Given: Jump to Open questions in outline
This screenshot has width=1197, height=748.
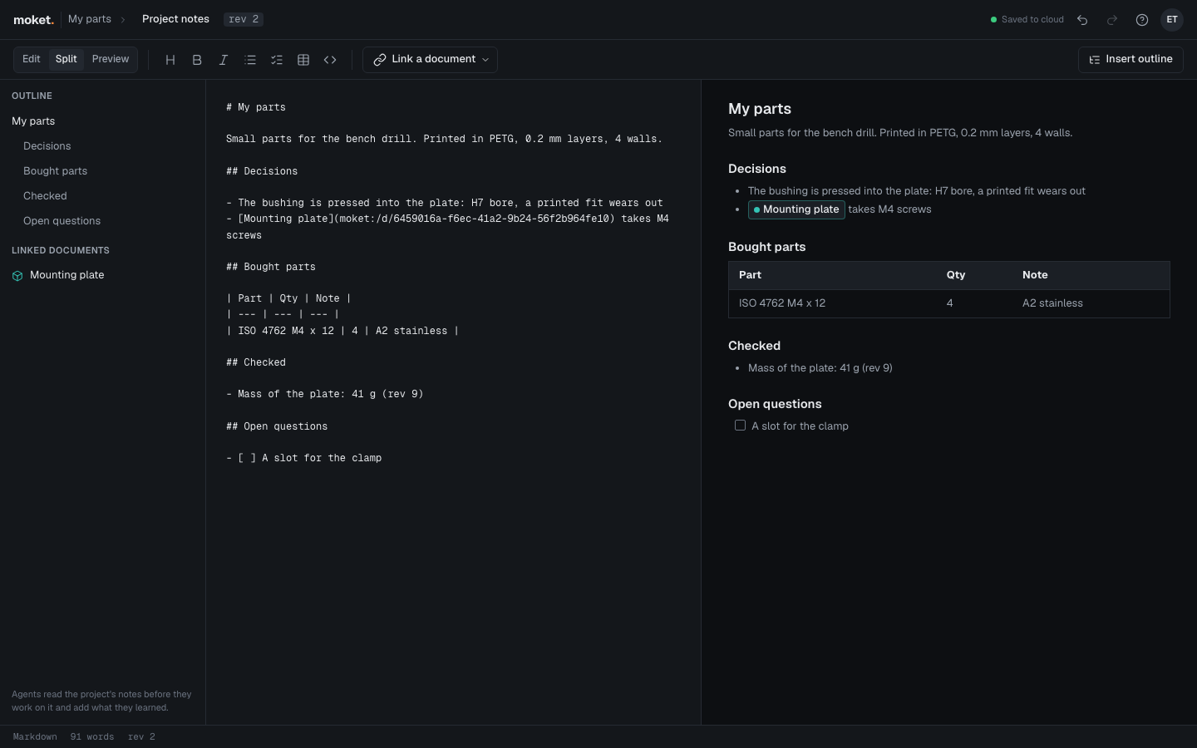Looking at the screenshot, I should tap(62, 221).
